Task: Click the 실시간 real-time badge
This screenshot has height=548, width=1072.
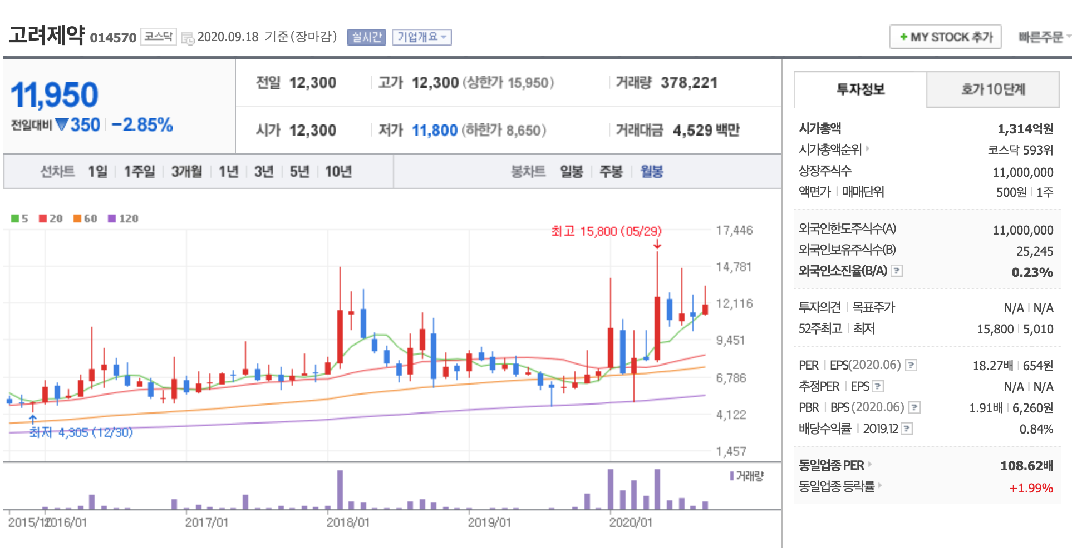Action: point(366,37)
